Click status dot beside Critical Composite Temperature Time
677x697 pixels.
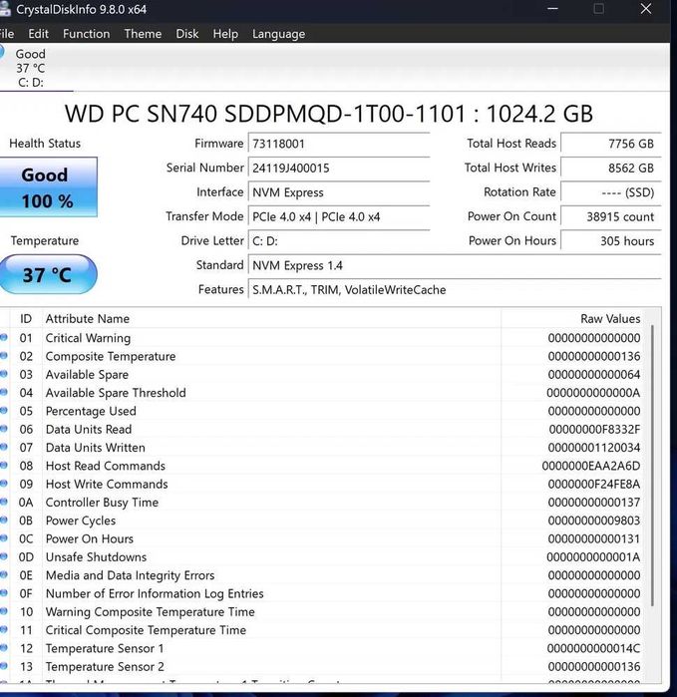click(4, 629)
